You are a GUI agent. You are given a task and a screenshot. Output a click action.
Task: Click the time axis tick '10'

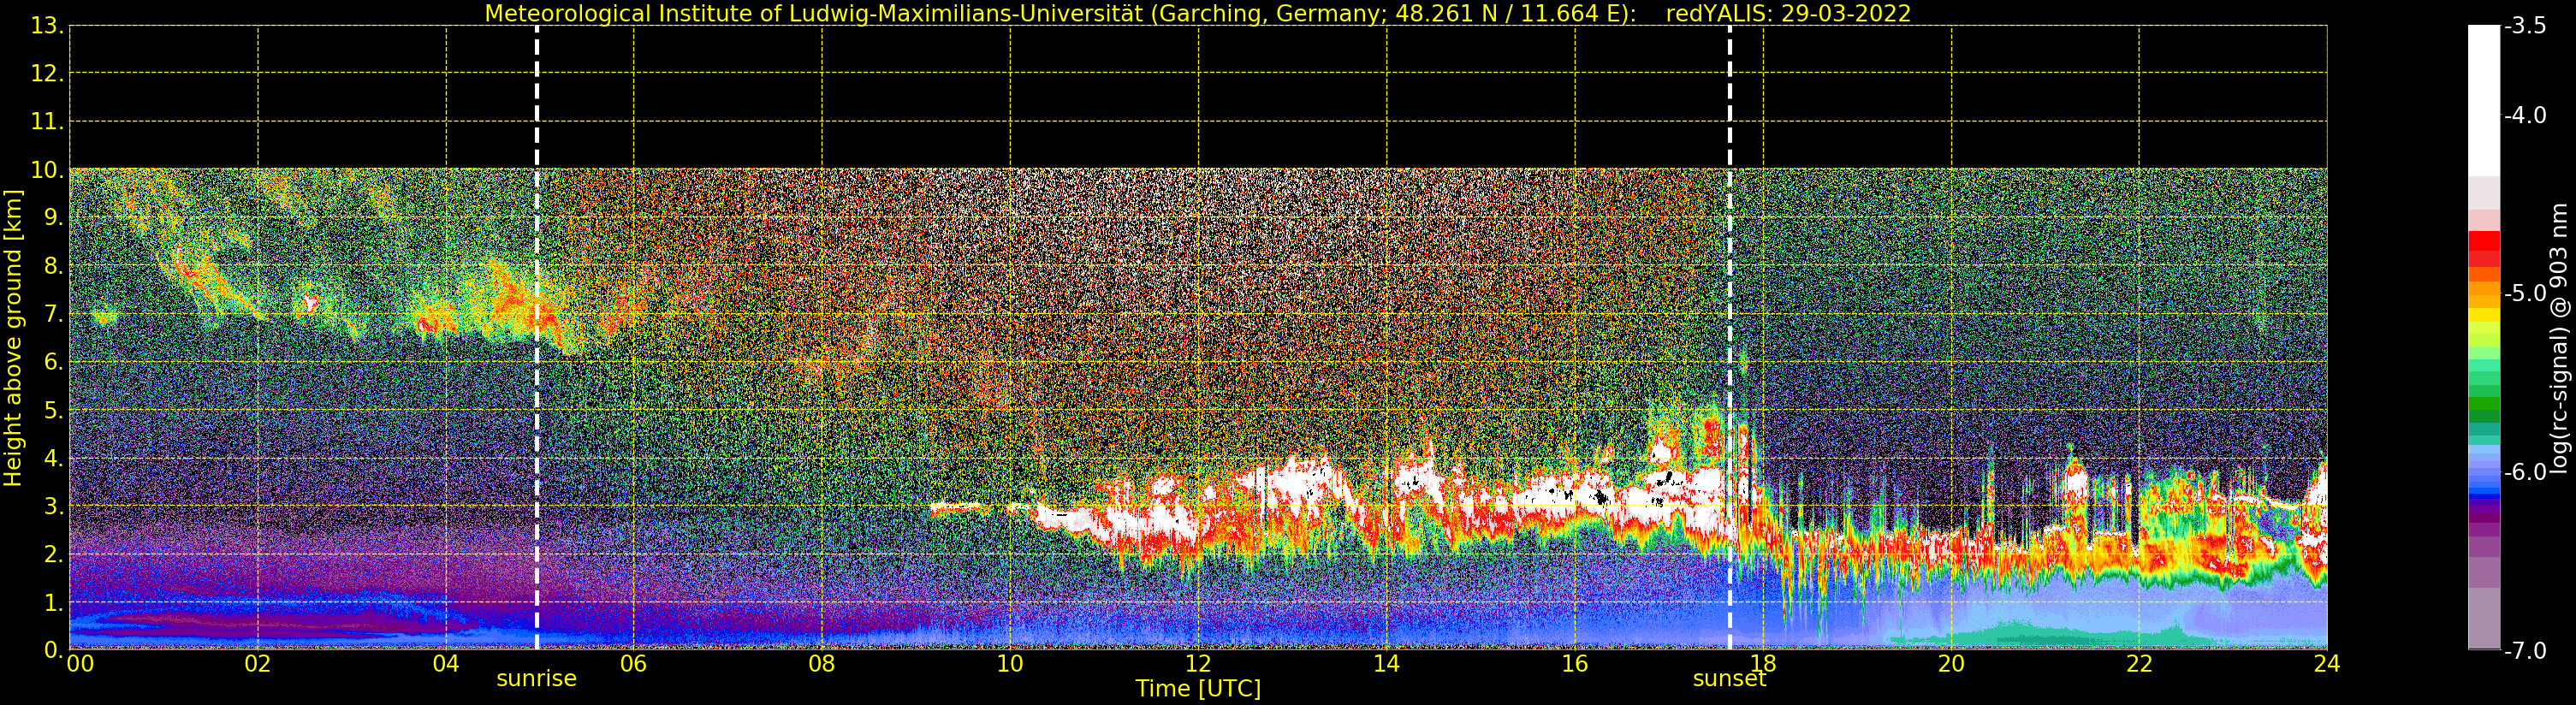click(x=1010, y=664)
